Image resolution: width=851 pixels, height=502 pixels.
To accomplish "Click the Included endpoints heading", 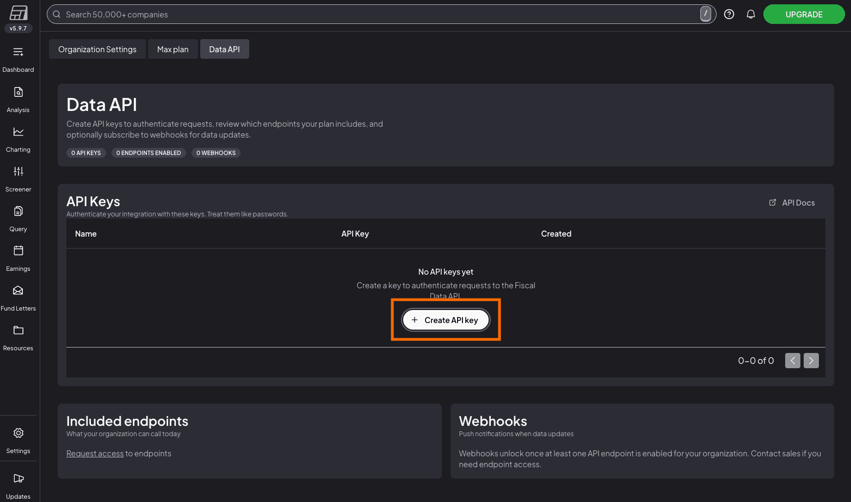I will point(127,421).
